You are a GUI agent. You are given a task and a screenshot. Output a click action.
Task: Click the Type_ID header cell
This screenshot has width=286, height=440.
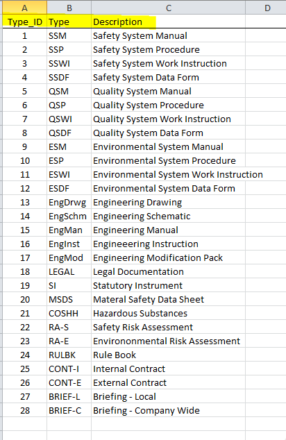pos(25,22)
